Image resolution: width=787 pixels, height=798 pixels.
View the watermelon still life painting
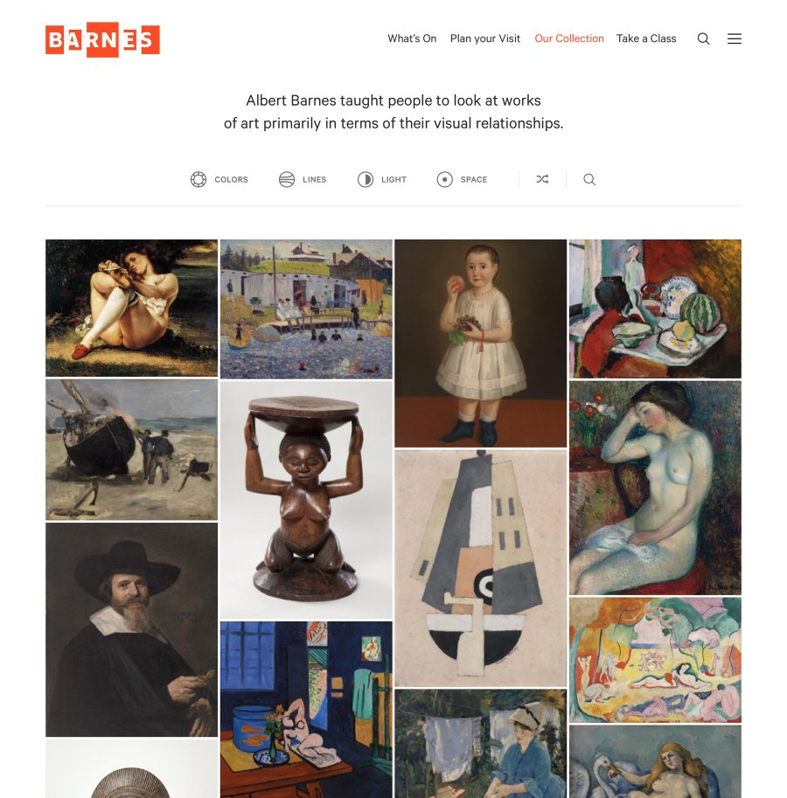tap(655, 309)
